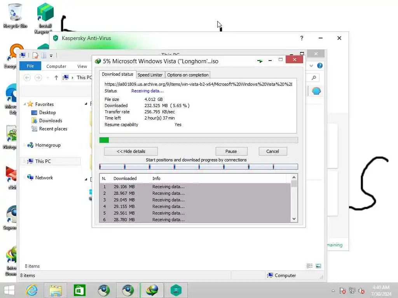Click the connections progress segments bar

199,167
